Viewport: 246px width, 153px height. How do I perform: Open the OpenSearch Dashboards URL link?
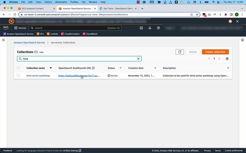coord(79,76)
